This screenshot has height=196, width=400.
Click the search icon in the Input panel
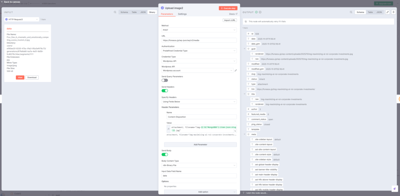point(115,12)
